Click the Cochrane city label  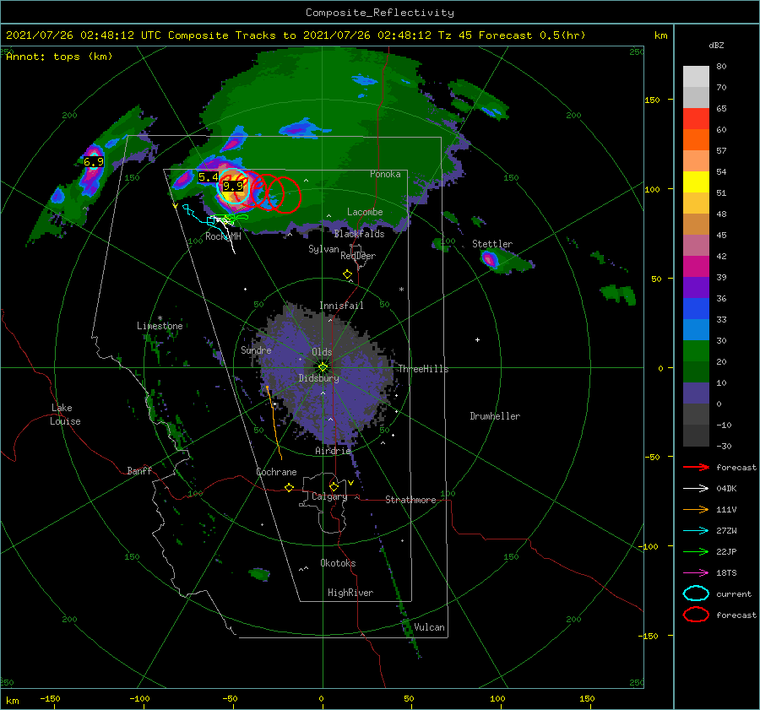tap(276, 472)
